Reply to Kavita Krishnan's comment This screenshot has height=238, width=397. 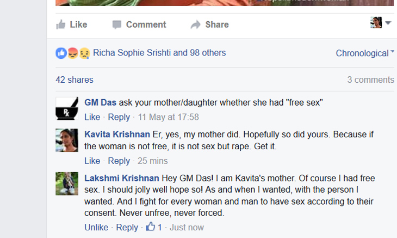[119, 161]
